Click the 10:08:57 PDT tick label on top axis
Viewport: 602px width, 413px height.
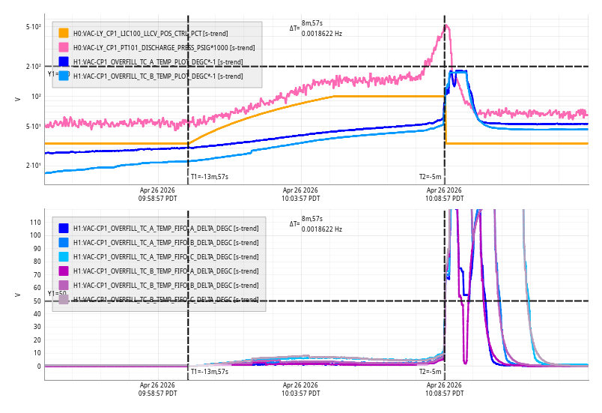(x=444, y=199)
